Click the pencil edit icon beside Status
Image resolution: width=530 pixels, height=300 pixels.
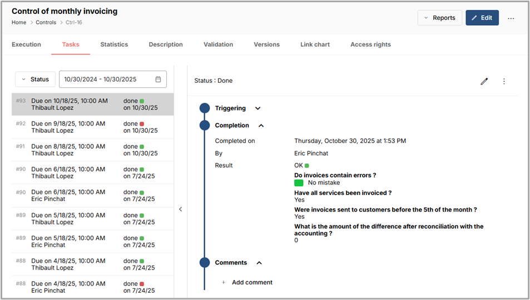click(x=484, y=81)
